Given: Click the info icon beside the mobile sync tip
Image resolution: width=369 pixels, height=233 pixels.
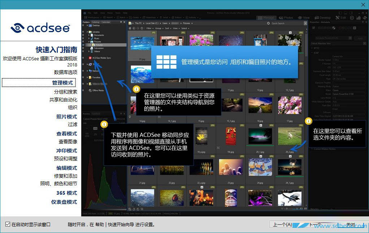Looking at the screenshot, I should 104,124.
